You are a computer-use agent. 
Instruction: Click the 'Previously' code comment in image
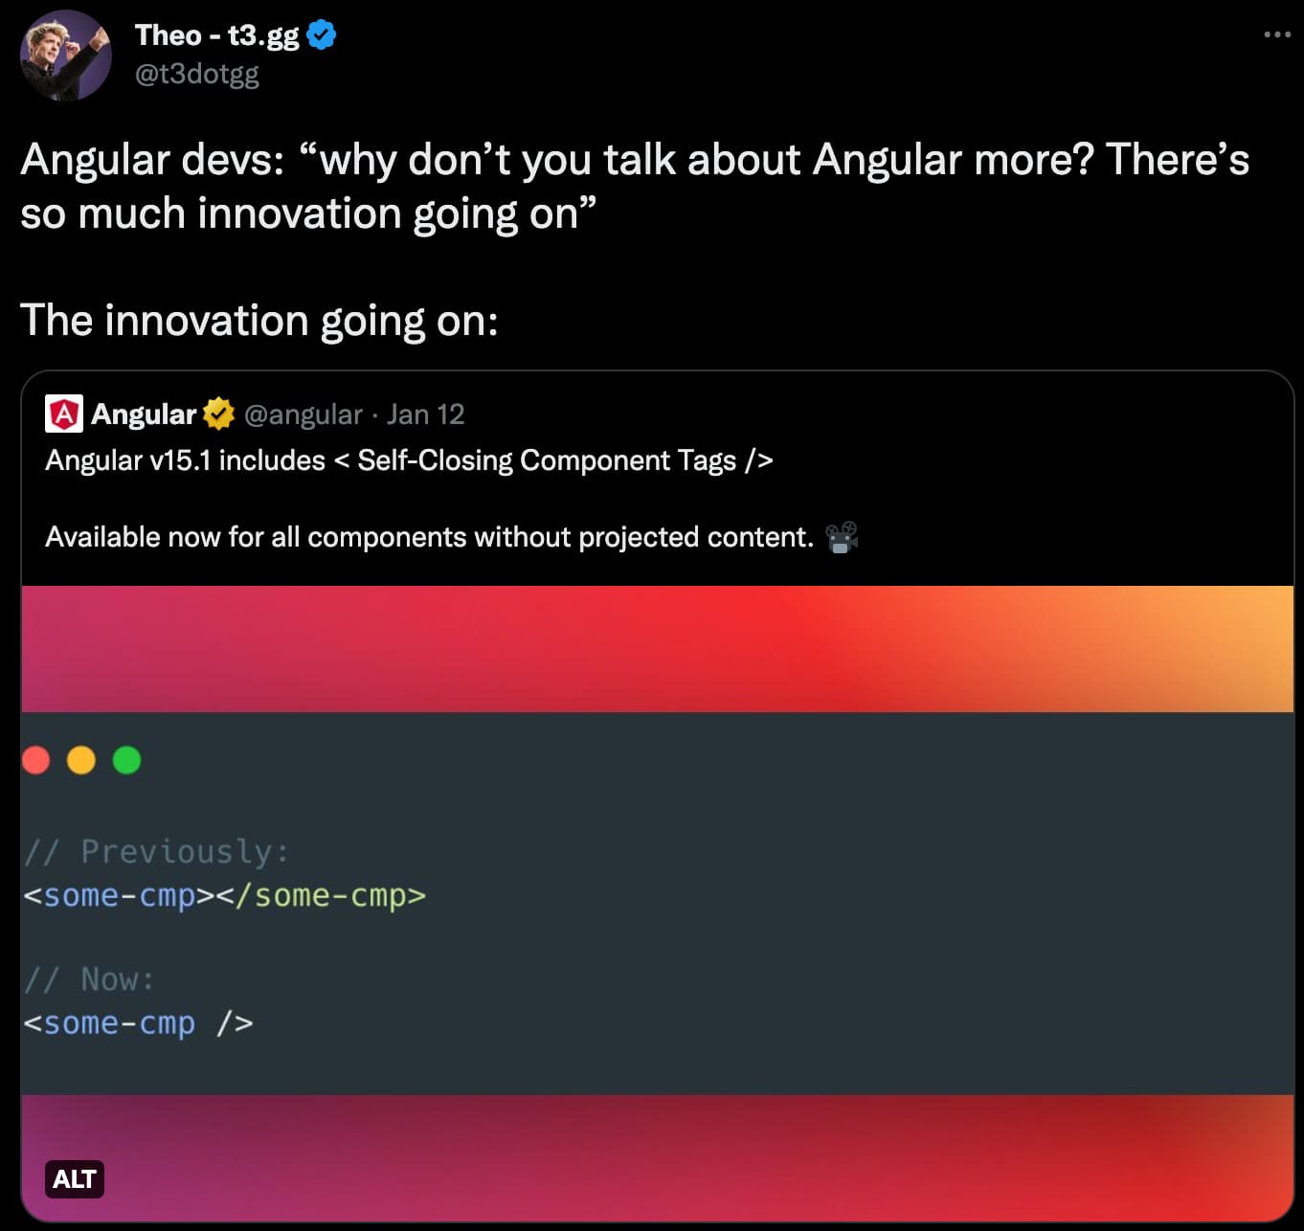click(156, 851)
